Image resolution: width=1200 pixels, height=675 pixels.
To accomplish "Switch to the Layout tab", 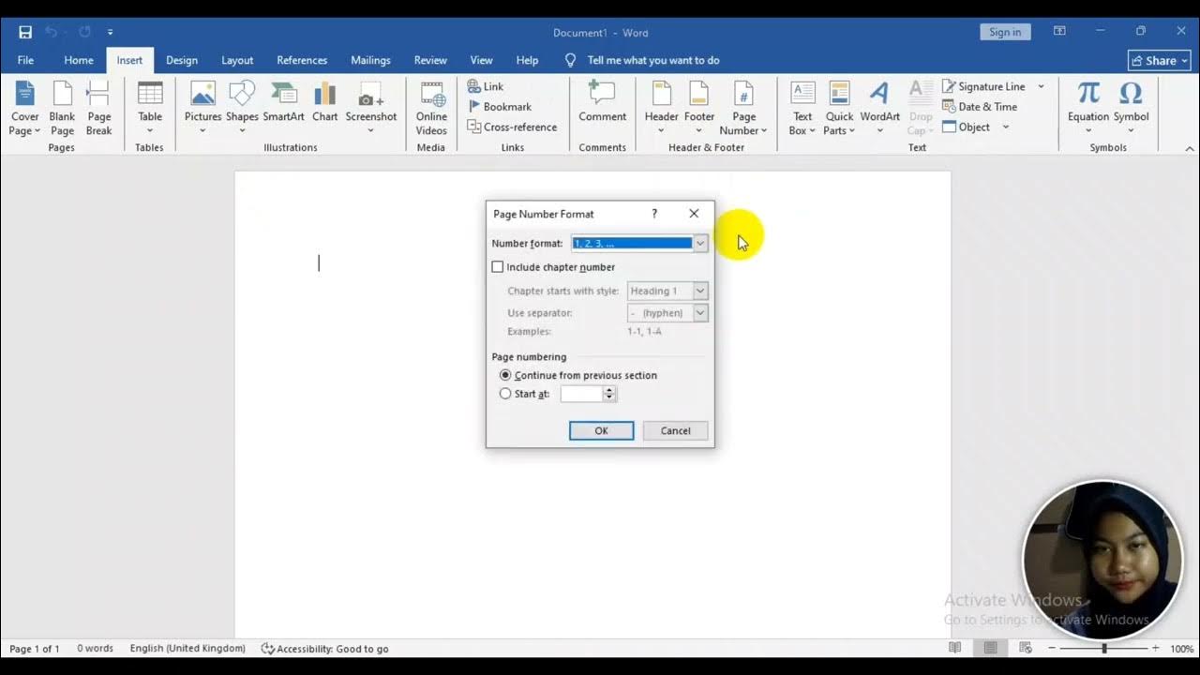I will 237,60.
